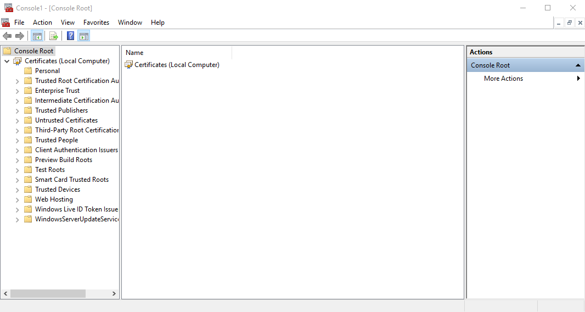The image size is (585, 312).
Task: Click the MMC toolbox icon beside File
Action: click(x=5, y=23)
